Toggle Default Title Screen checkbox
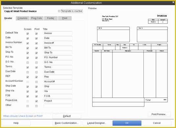Viewport: 176px width, 128px height. [x=28, y=34]
